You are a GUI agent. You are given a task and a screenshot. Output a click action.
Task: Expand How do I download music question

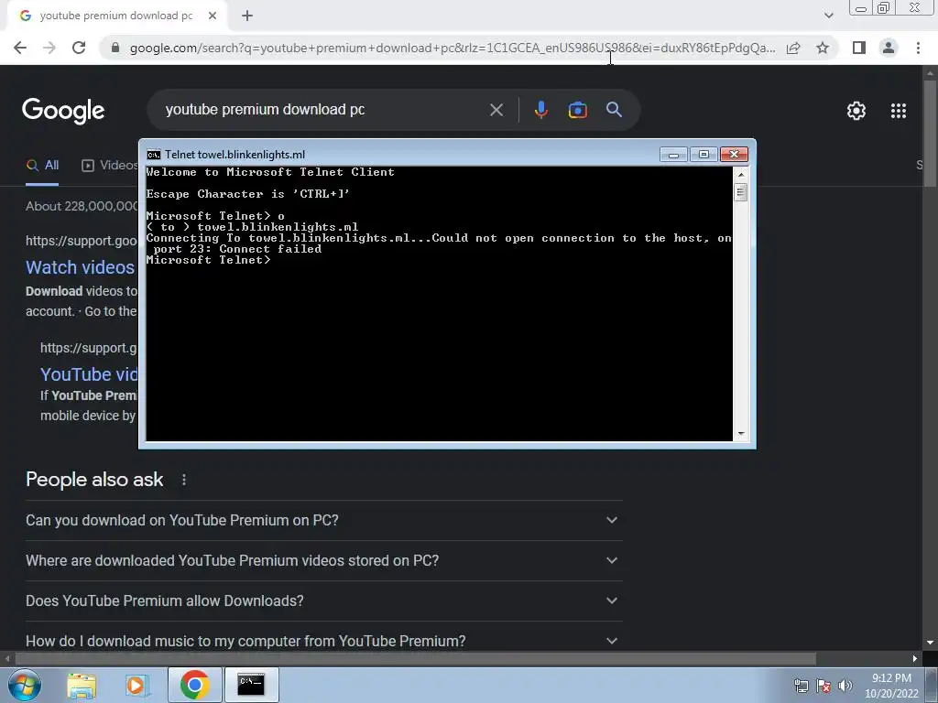pyautogui.click(x=323, y=641)
